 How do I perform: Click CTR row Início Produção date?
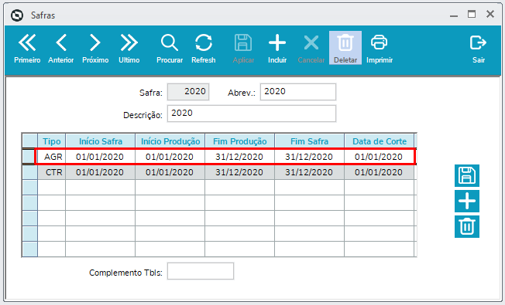coord(170,172)
